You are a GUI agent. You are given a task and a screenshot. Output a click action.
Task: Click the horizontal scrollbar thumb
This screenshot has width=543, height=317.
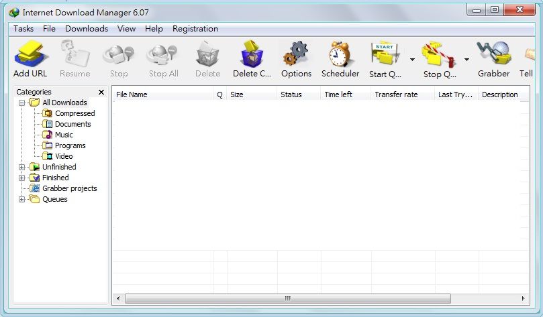pyautogui.click(x=288, y=298)
